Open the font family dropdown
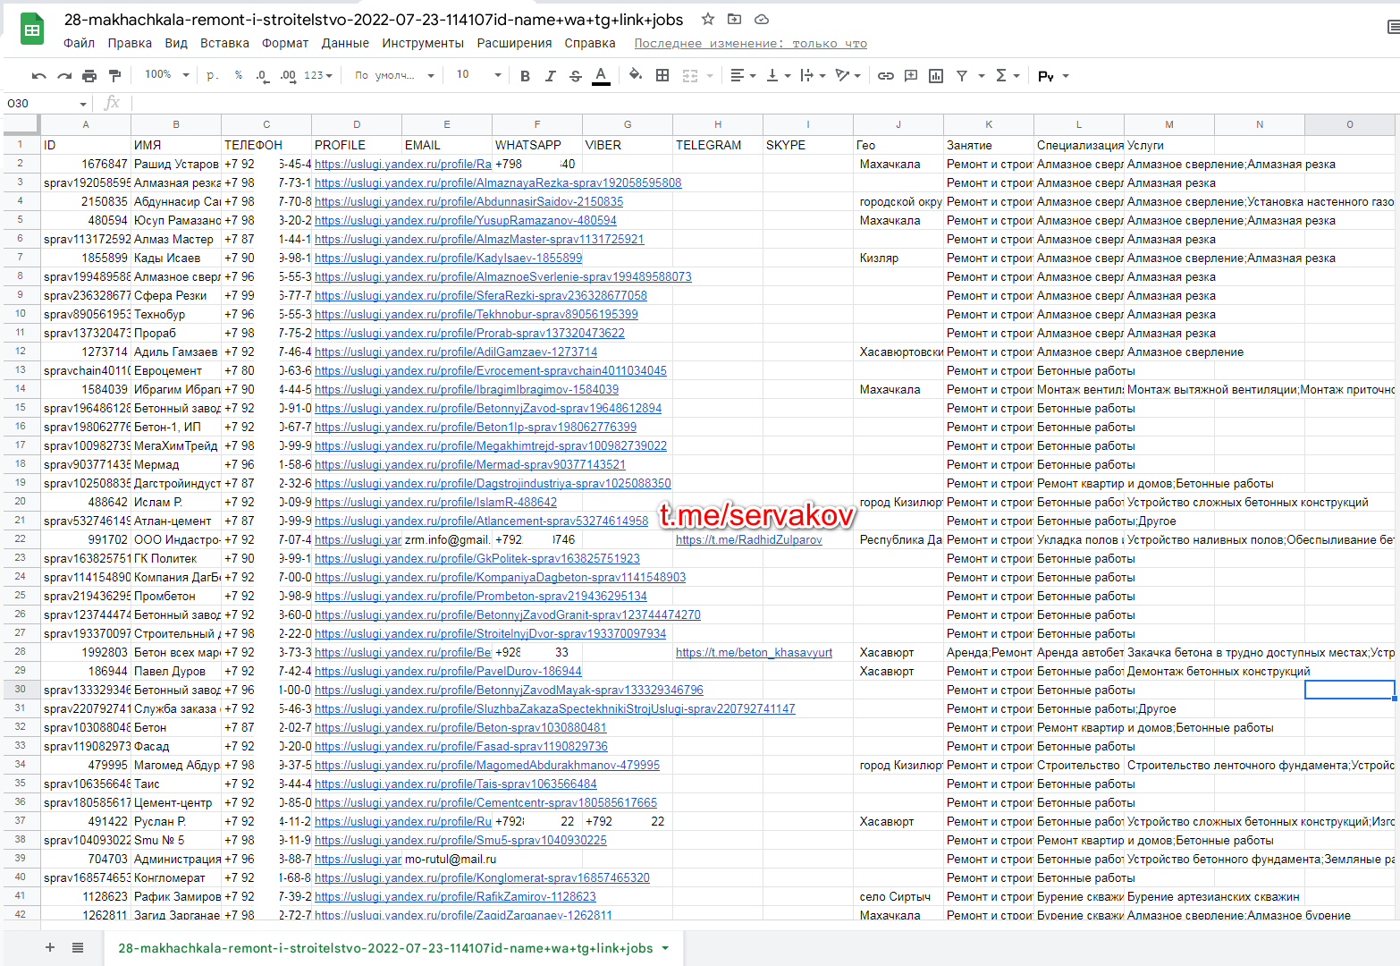The height and width of the screenshot is (966, 1400). [394, 75]
